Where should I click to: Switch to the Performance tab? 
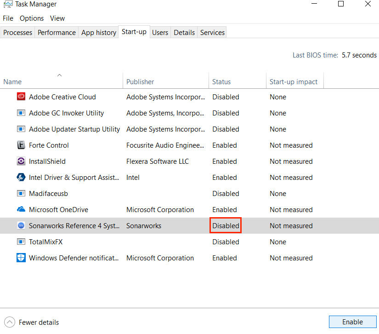point(57,32)
